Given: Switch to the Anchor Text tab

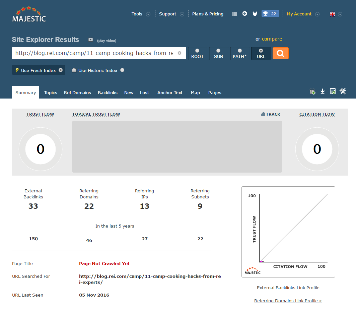Looking at the screenshot, I should [x=170, y=93].
